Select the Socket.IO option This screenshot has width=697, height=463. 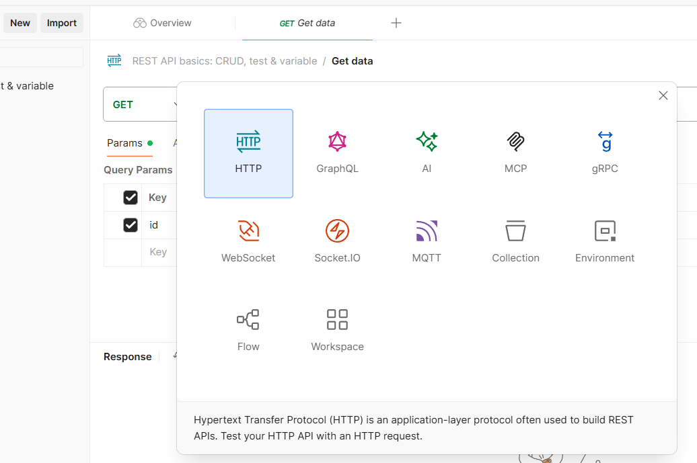(337, 241)
